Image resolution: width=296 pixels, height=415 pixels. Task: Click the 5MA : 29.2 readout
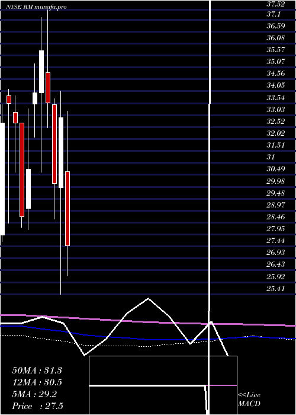click(34, 394)
